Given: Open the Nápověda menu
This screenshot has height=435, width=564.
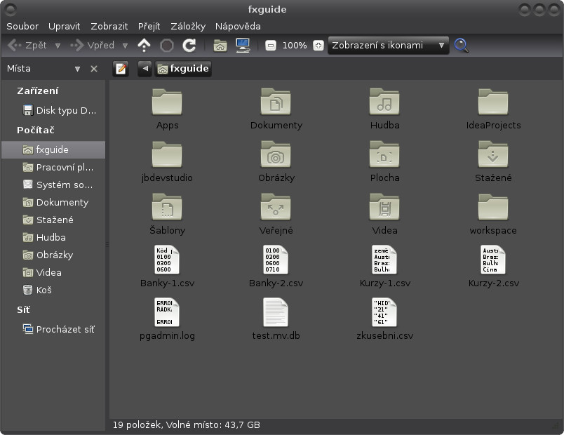Looking at the screenshot, I should tap(238, 26).
